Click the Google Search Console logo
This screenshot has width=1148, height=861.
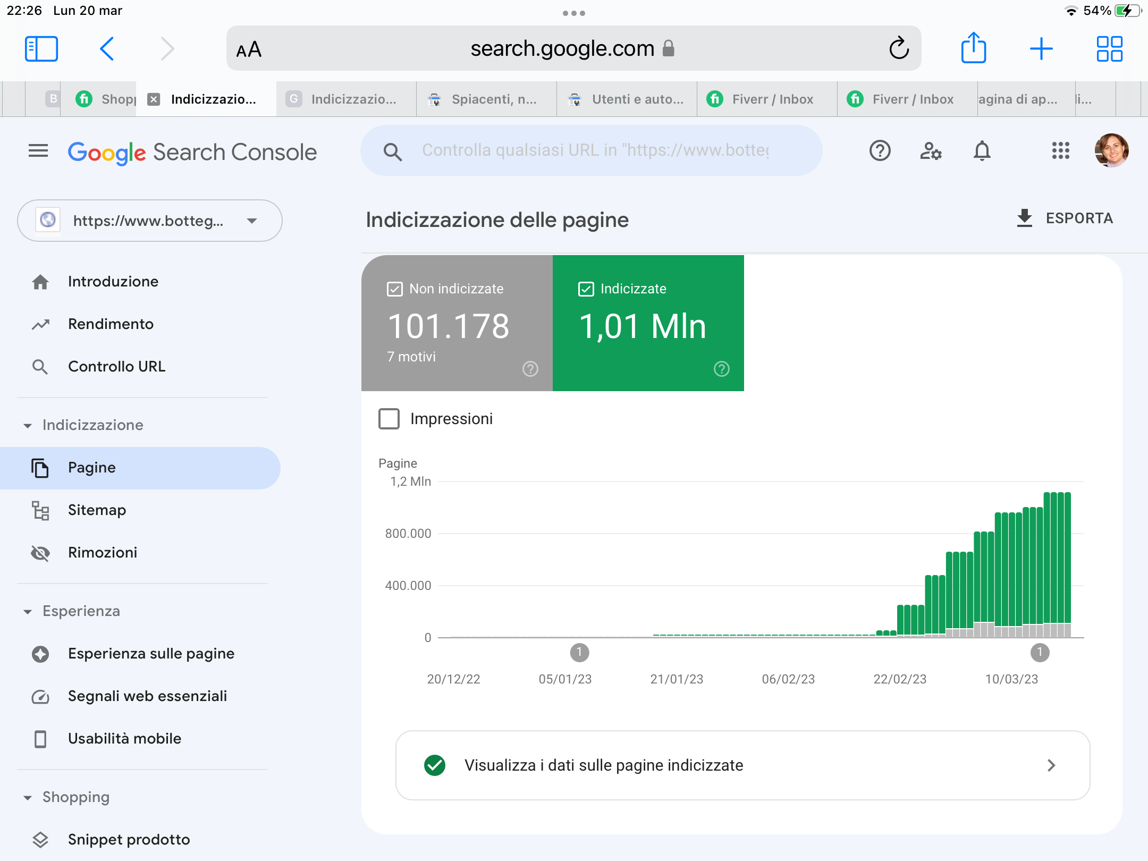(x=192, y=152)
